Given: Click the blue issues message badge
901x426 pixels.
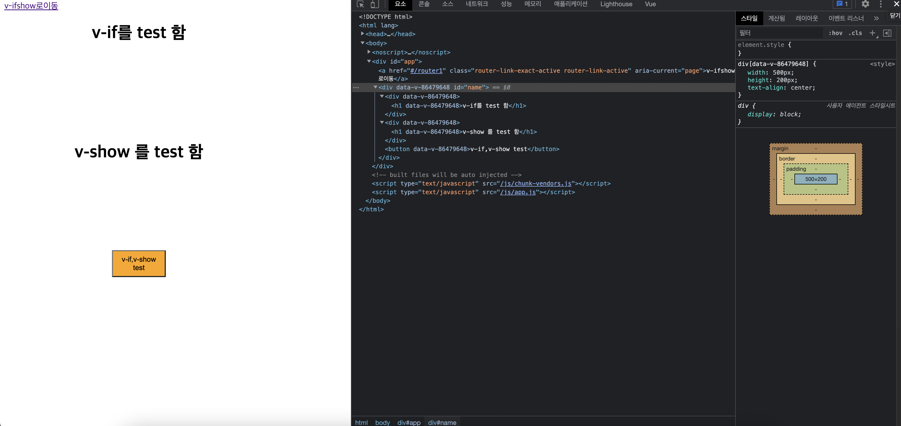Looking at the screenshot, I should (842, 4).
